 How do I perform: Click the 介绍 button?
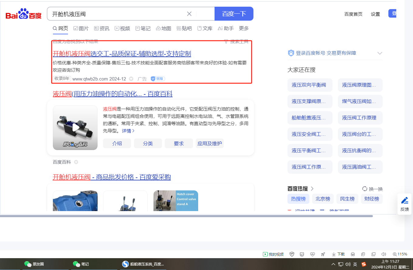point(117,143)
